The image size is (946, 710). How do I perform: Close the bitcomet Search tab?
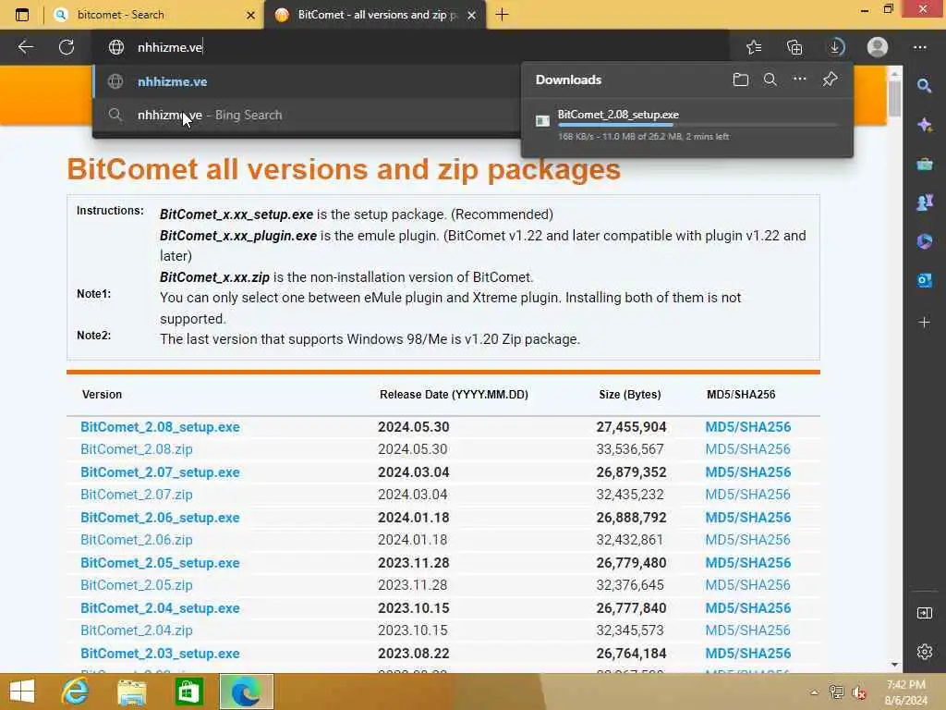point(250,15)
